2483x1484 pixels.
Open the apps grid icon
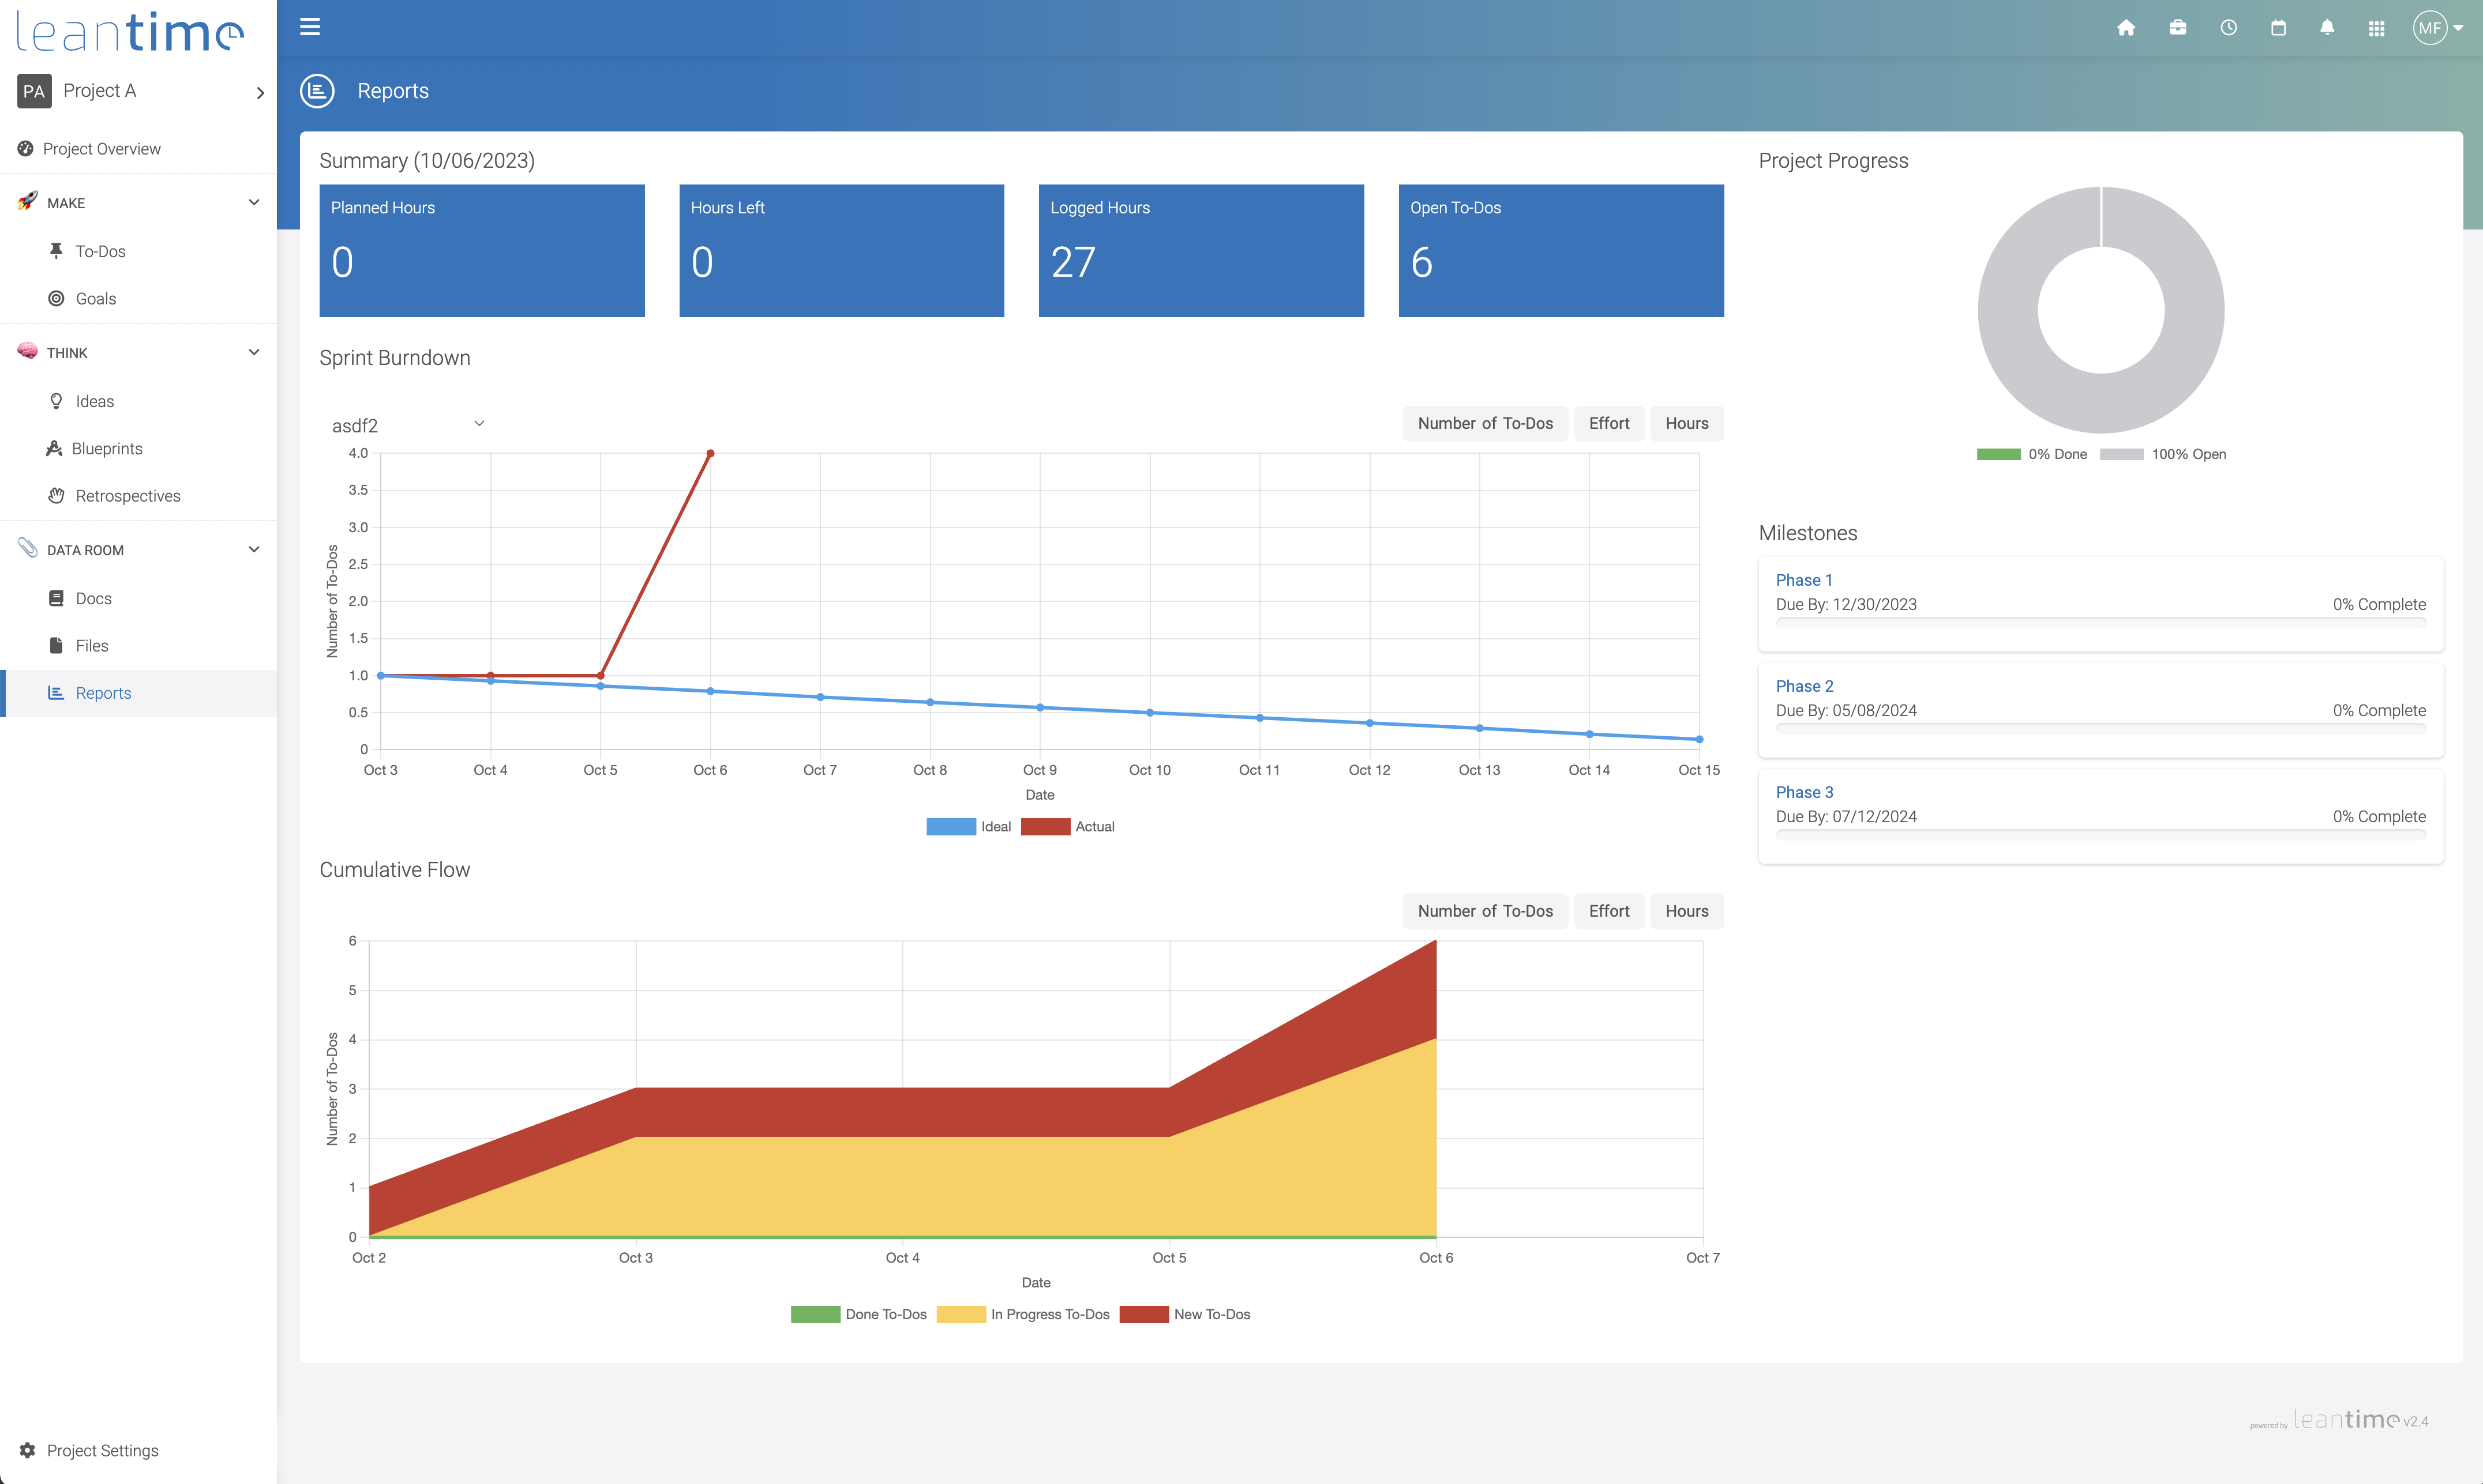2377,28
